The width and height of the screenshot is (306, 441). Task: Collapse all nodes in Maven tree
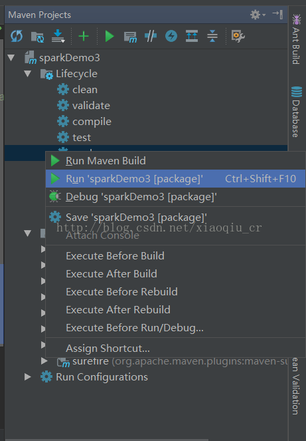pyautogui.click(x=212, y=37)
